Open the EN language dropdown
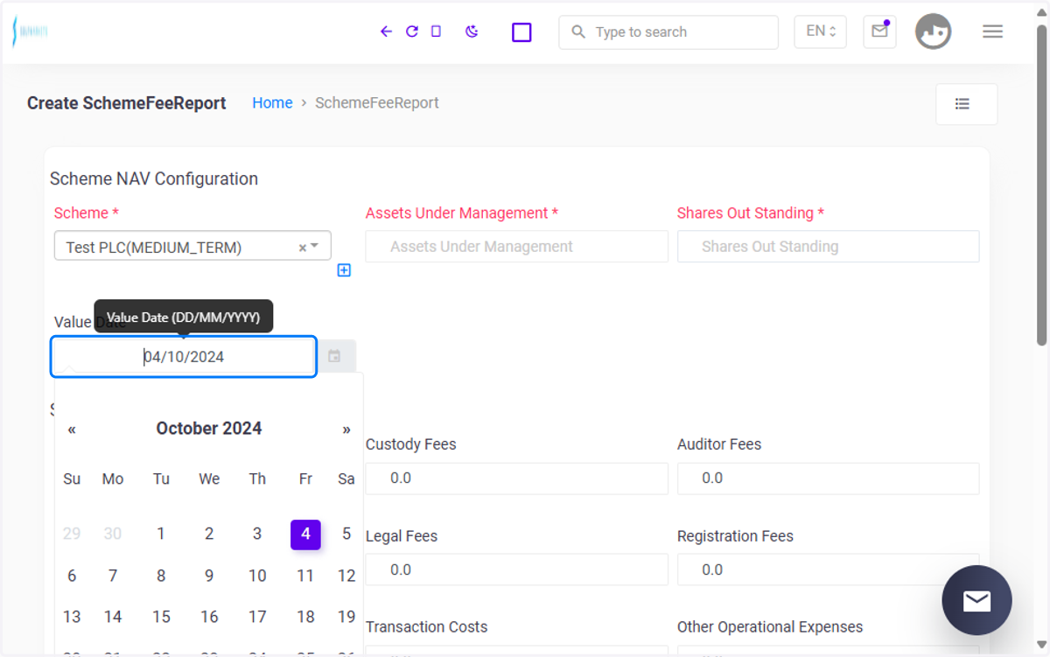 tap(820, 31)
